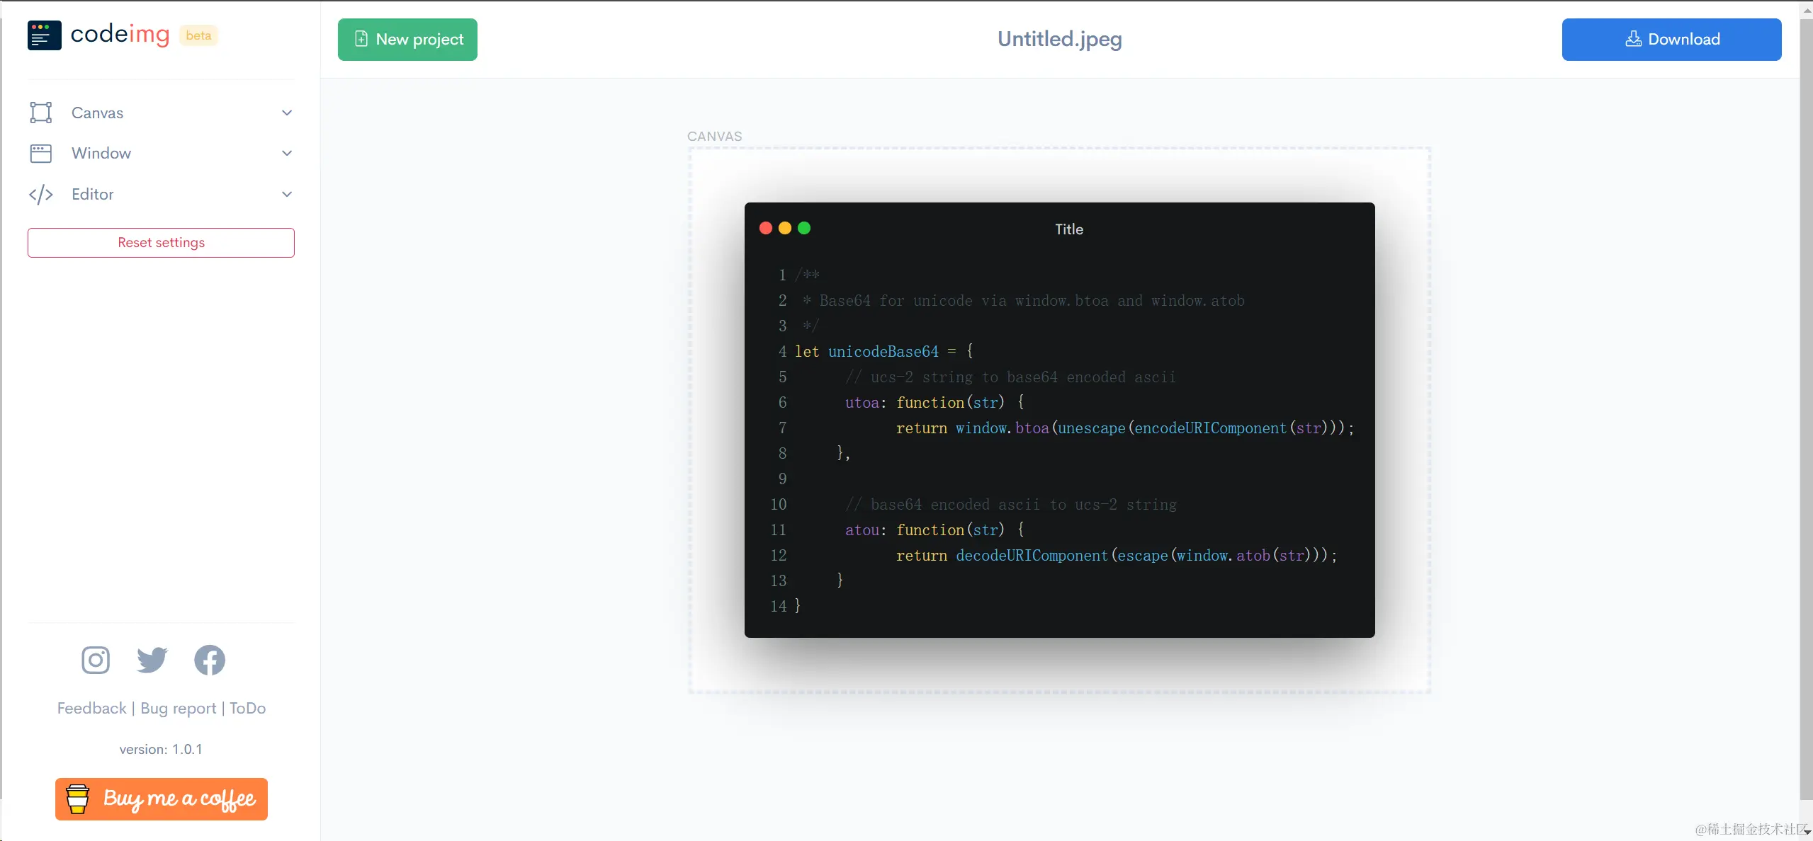Screen dimensions: 1813x841
Task: Download the image
Action: (x=1671, y=40)
